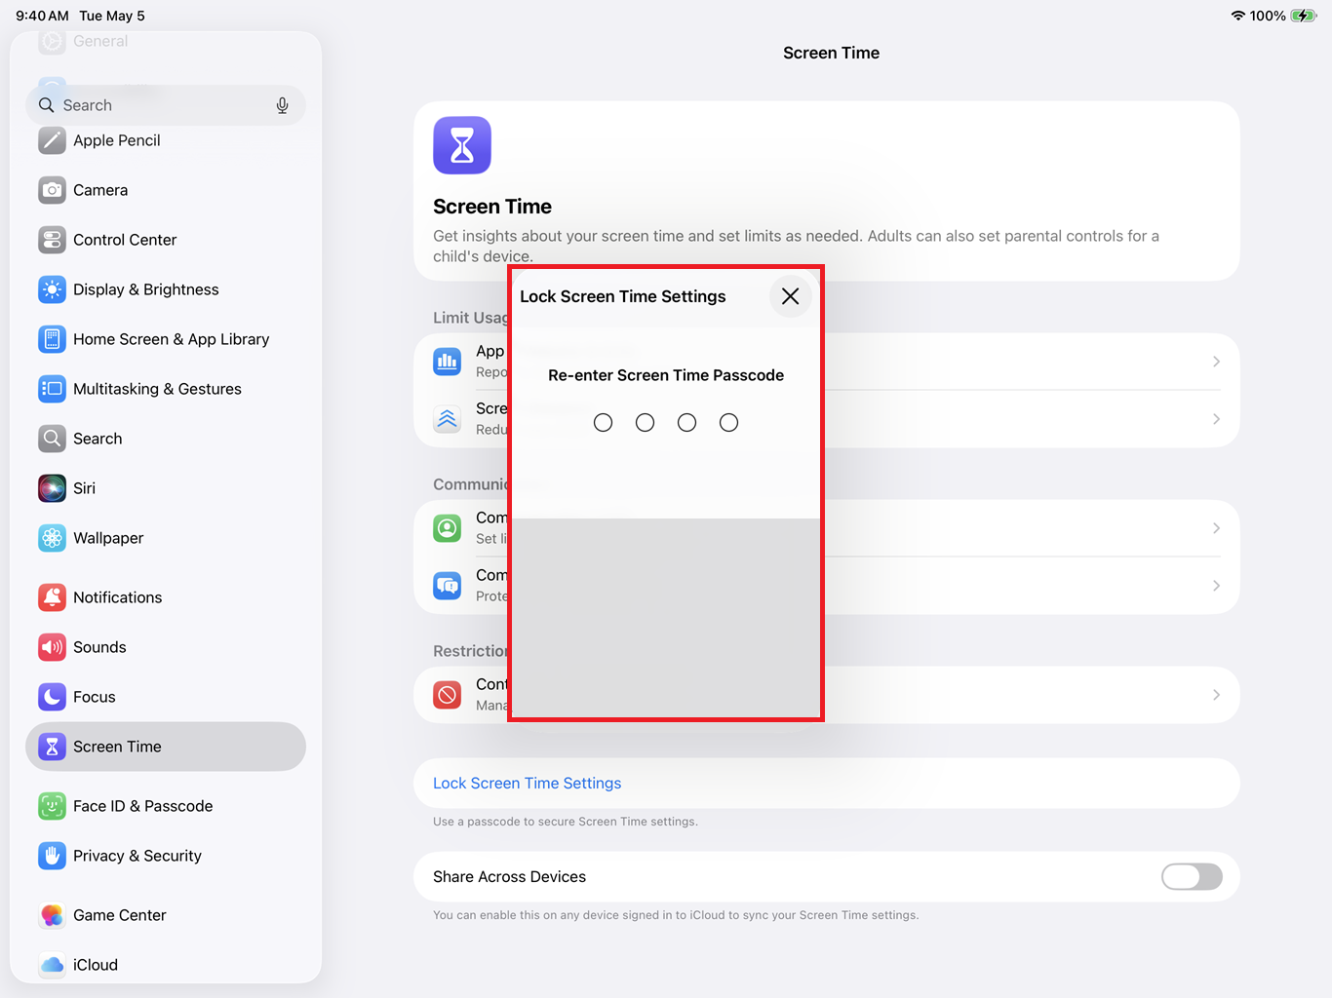Tap the iCloud cloud icon

[52, 965]
